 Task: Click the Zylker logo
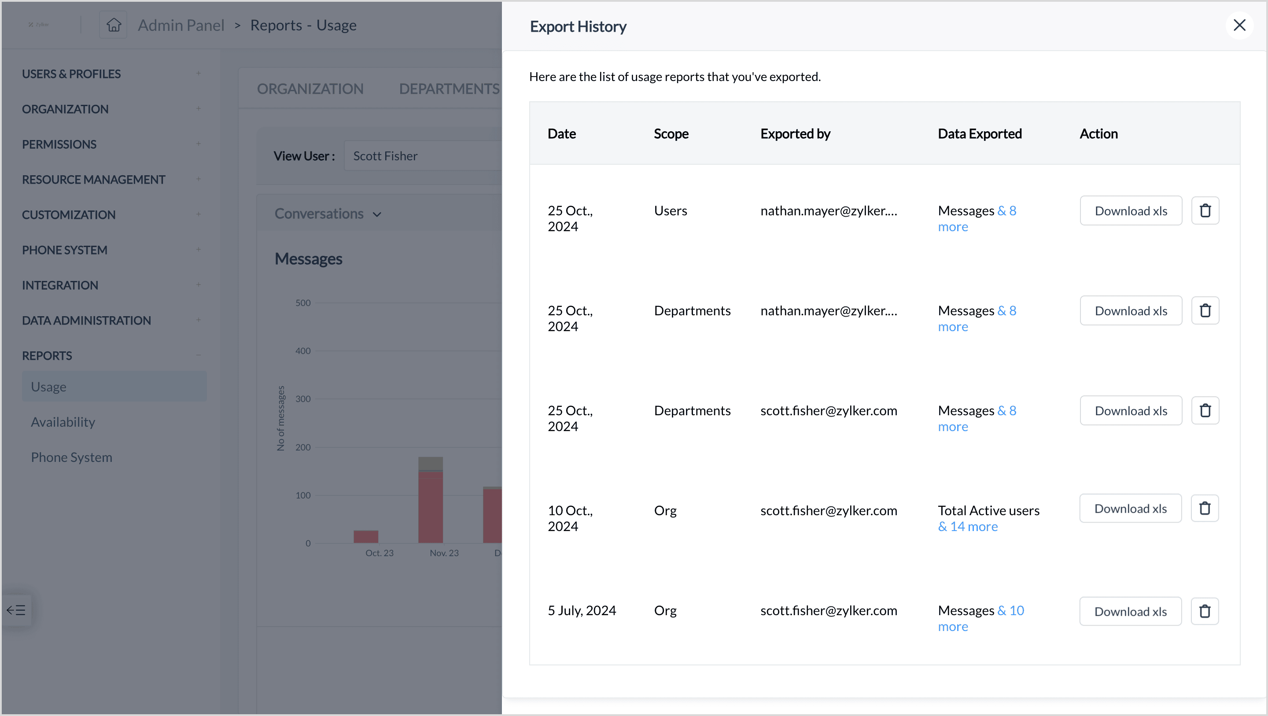[39, 25]
